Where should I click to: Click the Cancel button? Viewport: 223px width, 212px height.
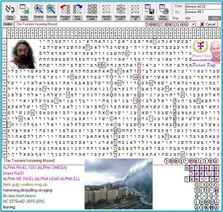tap(207, 24)
